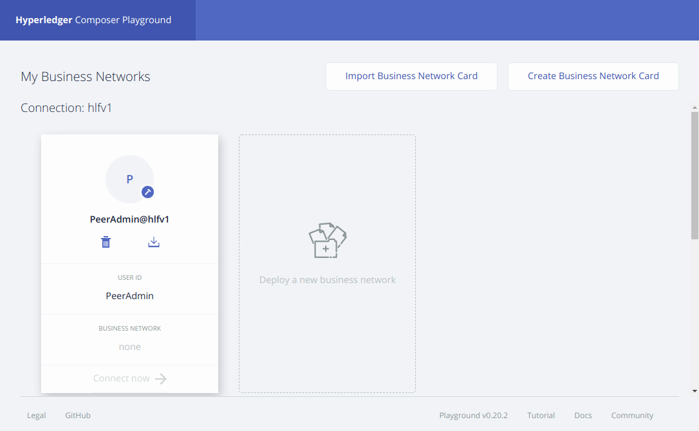Export the PeerAdmin card with download icon
Screen dimensions: 699x431
(x=154, y=242)
